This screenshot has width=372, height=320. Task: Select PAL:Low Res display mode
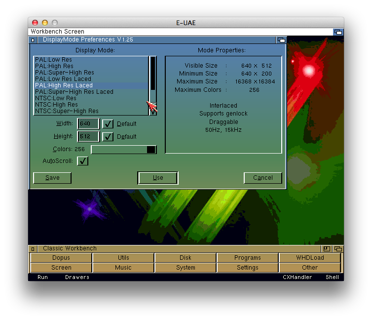tap(91, 60)
